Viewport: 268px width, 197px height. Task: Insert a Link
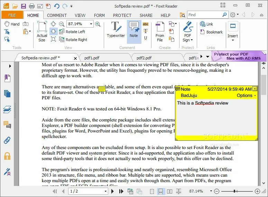pyautogui.click(x=206, y=24)
